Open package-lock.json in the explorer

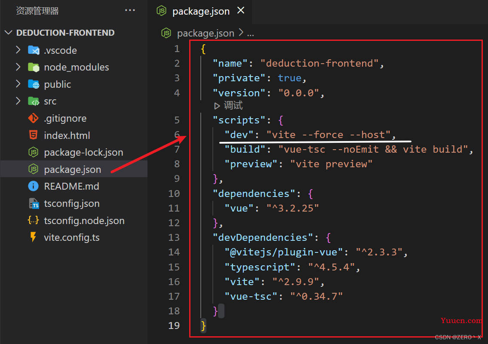(84, 153)
